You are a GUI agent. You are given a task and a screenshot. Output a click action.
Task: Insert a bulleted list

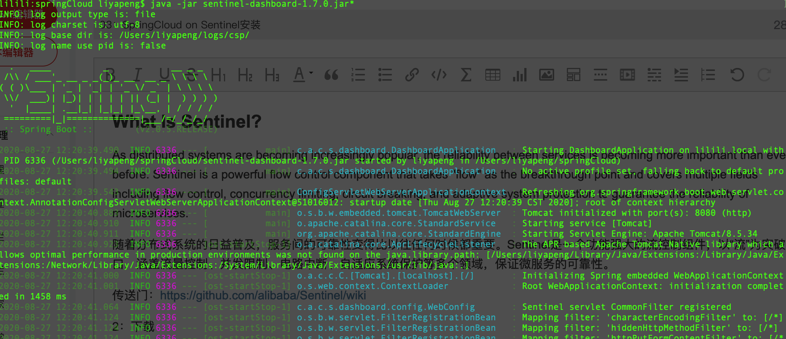pos(385,75)
